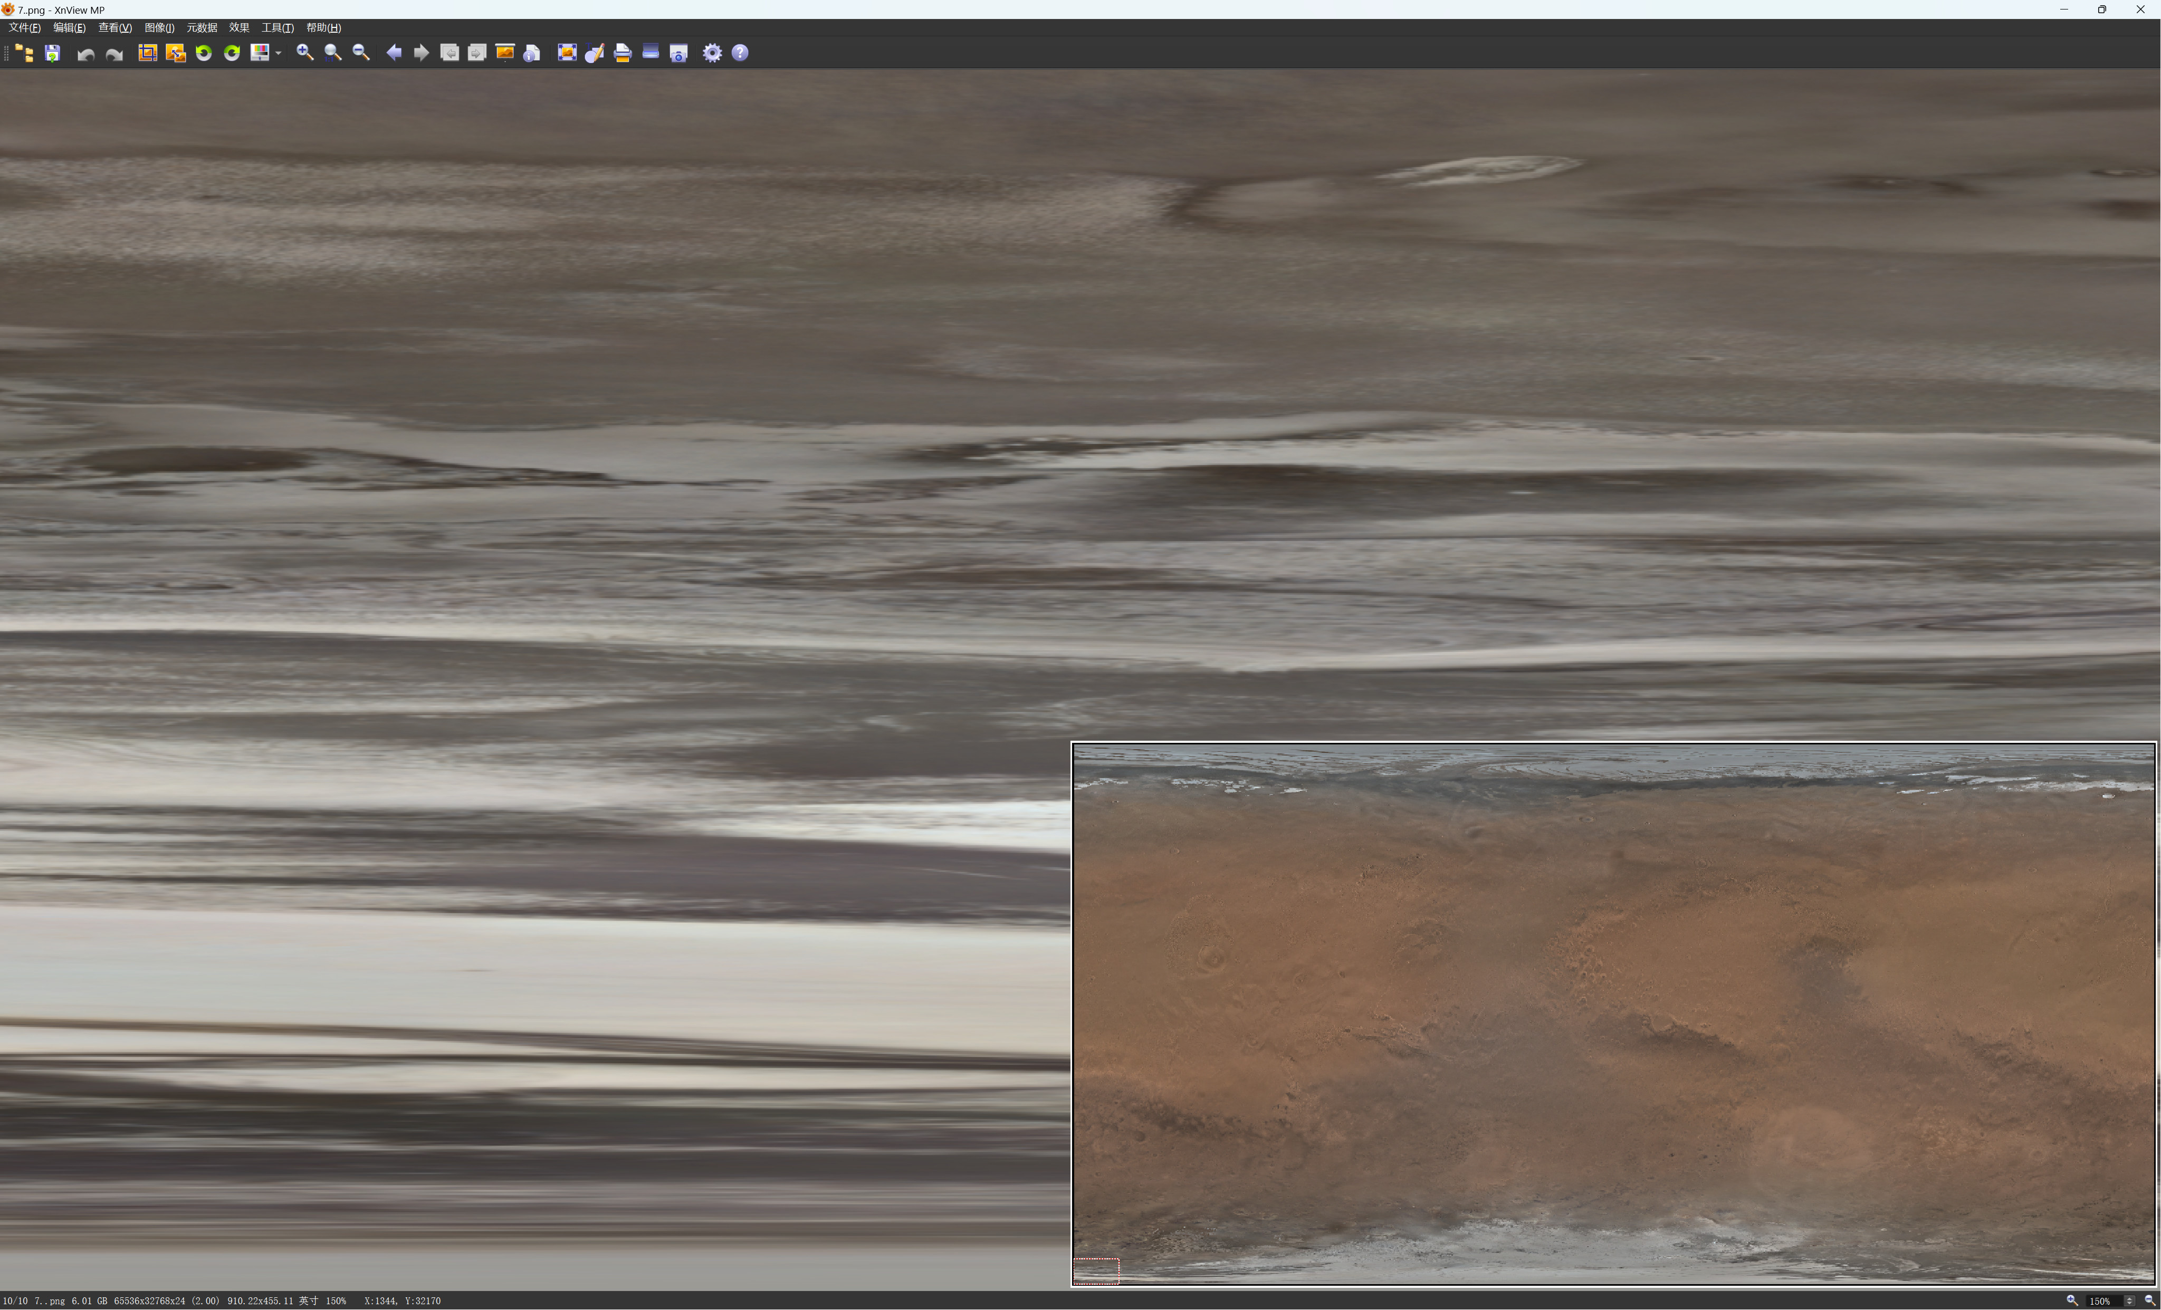
Task: Click the zoom percentage spinner arrows
Action: [x=2129, y=1301]
